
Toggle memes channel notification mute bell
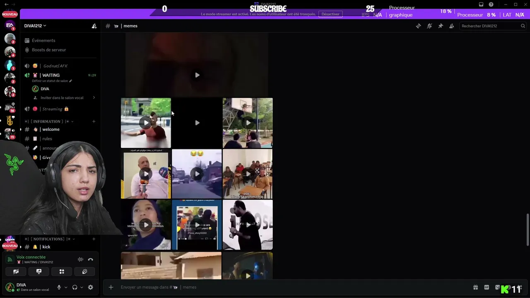click(x=429, y=26)
